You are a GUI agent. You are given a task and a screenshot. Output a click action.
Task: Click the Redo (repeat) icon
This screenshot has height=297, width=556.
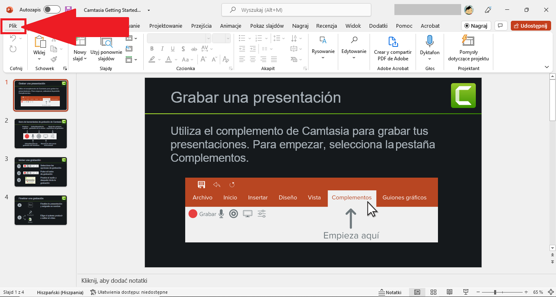click(x=13, y=49)
